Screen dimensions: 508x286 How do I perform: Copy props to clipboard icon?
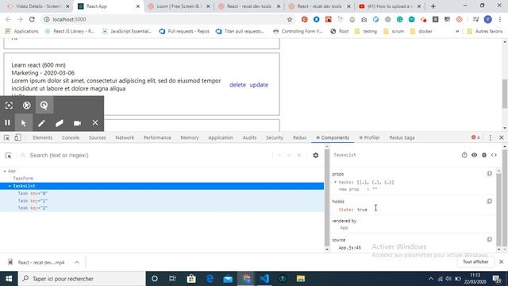coord(490,173)
